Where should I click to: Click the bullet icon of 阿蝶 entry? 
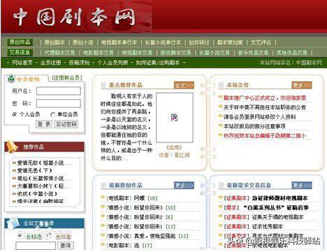[103, 198]
